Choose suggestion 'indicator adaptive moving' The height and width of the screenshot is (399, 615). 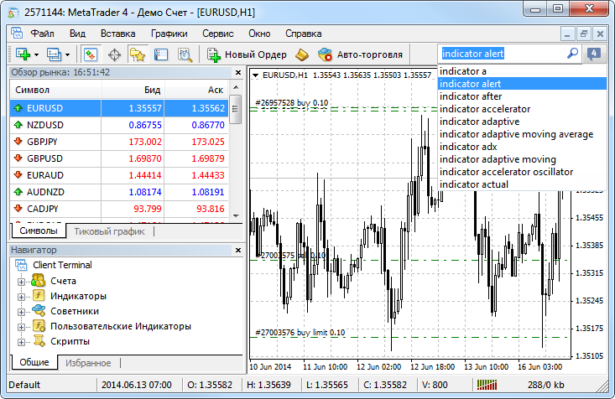[x=522, y=159]
